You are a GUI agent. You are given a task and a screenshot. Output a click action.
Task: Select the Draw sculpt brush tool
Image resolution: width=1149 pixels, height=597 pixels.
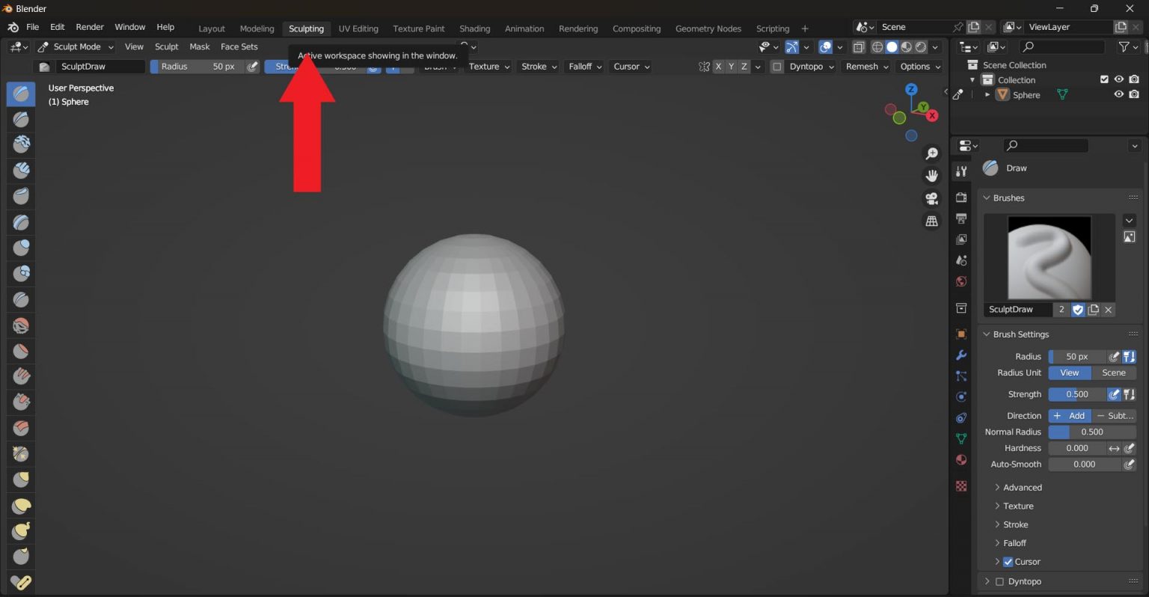(21, 94)
